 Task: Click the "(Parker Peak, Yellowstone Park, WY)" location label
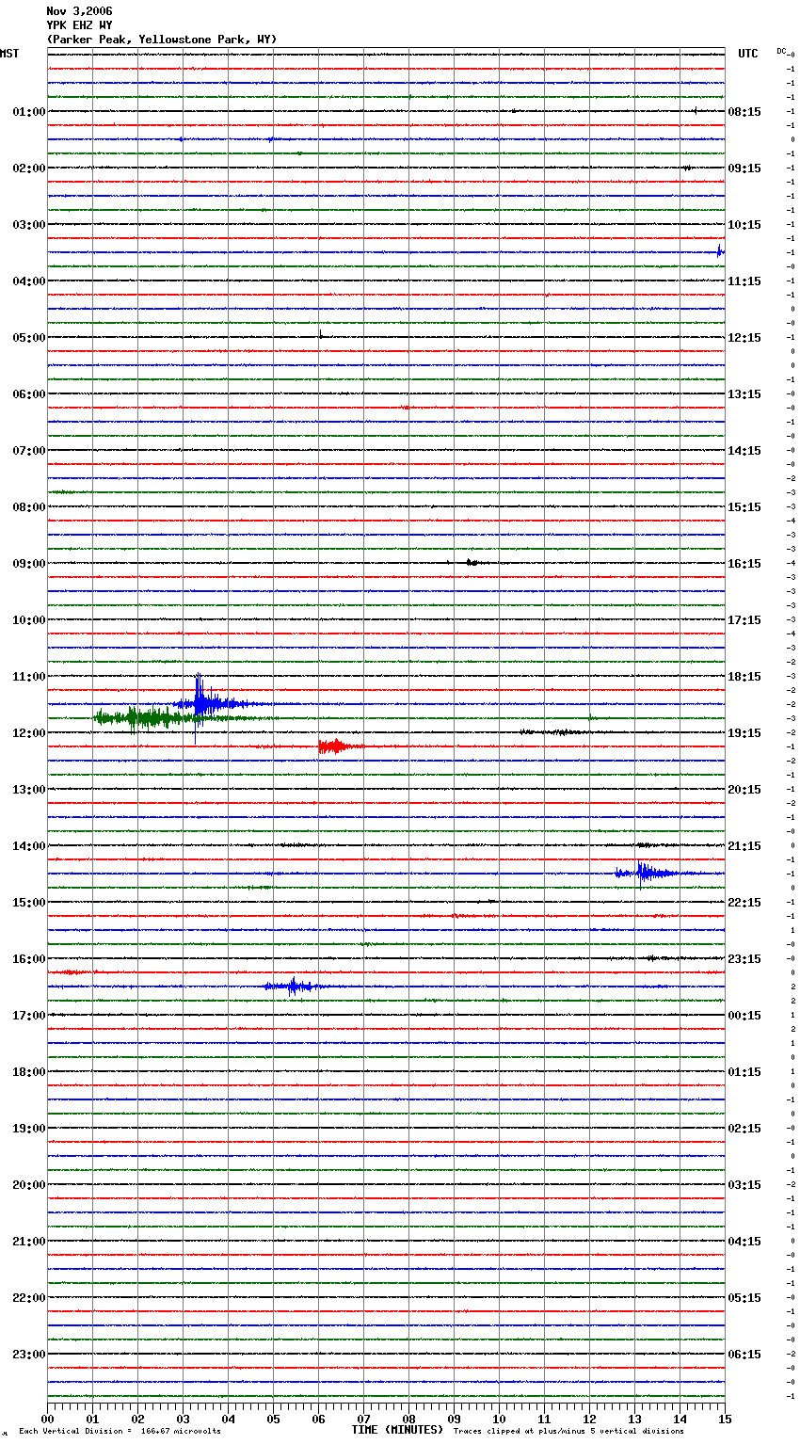tap(162, 40)
